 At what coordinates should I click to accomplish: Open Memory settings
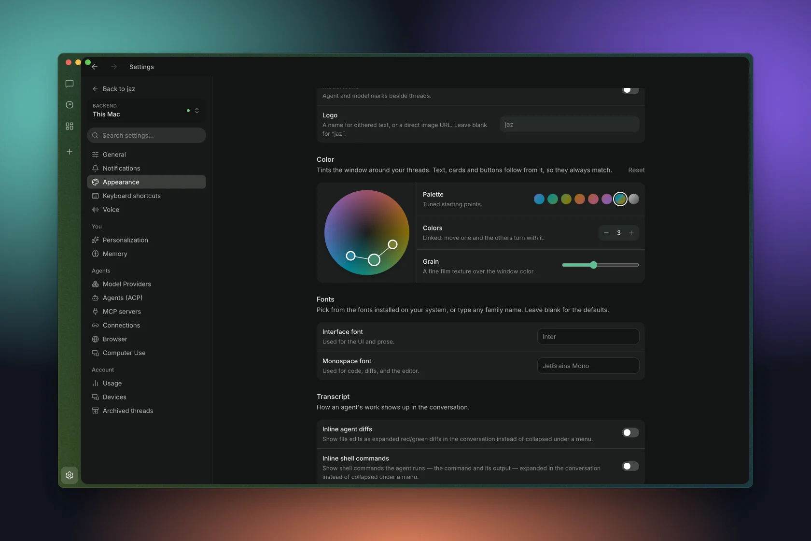click(x=146, y=254)
